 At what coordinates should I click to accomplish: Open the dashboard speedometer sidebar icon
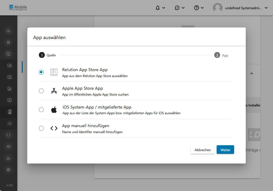click(8, 31)
